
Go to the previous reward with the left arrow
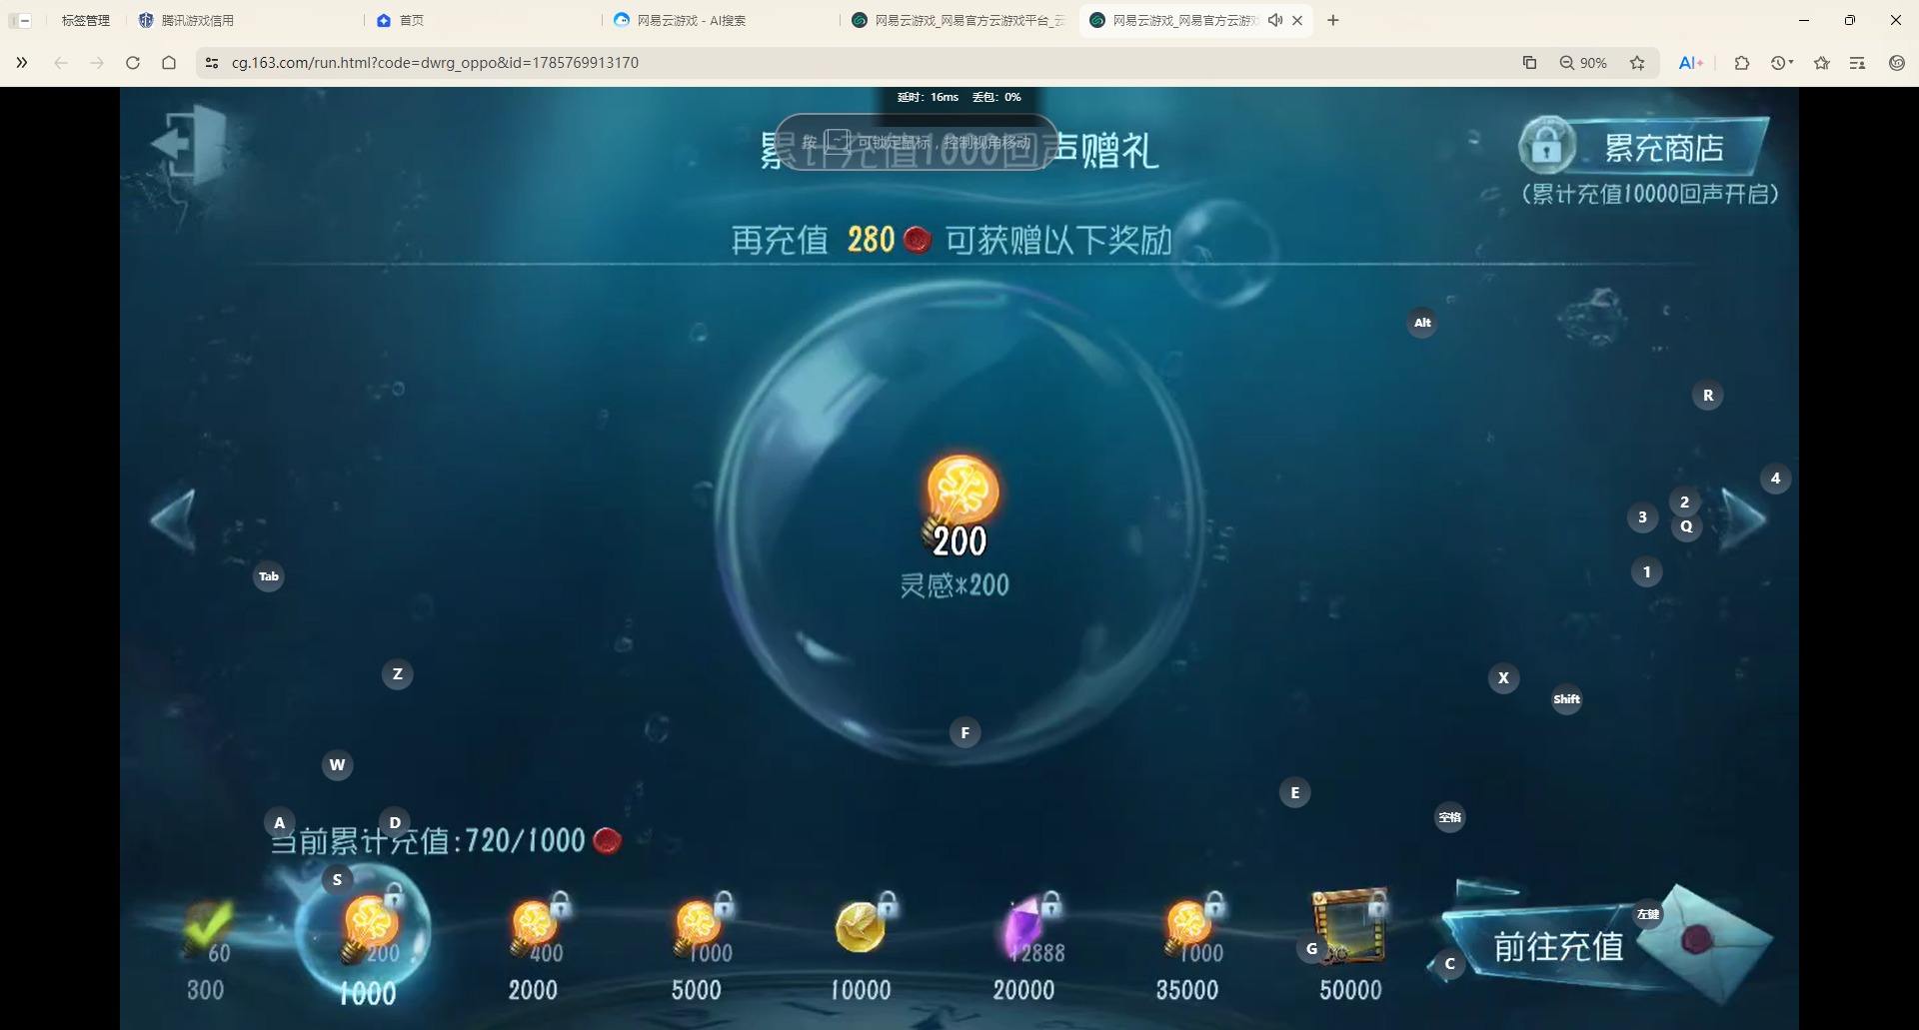click(x=173, y=519)
